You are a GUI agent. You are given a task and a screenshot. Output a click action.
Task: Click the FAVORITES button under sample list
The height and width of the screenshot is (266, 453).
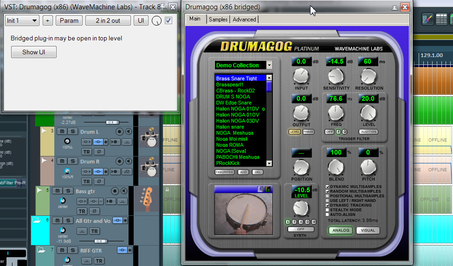225,172
